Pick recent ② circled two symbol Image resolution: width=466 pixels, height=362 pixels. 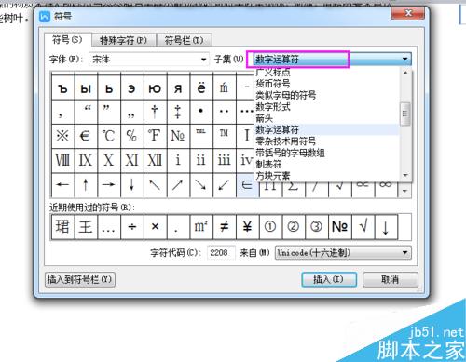coord(294,227)
